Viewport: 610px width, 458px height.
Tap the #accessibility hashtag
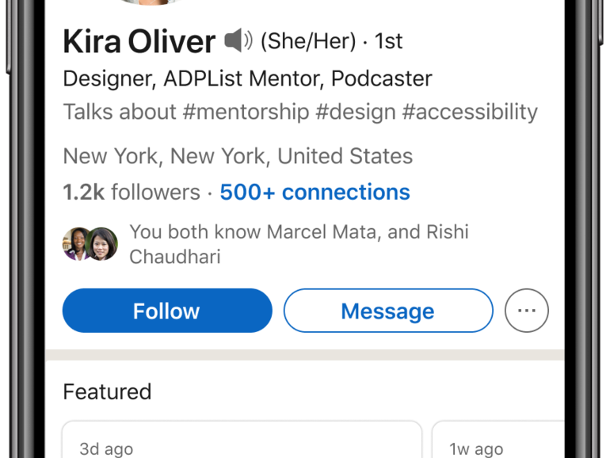point(469,112)
